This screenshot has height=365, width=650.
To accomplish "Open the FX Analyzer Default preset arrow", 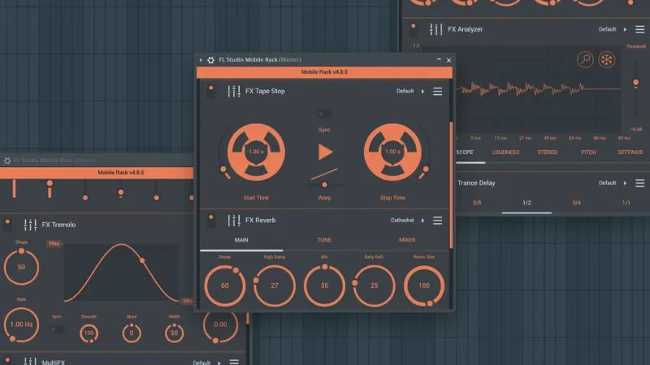I will (x=625, y=29).
